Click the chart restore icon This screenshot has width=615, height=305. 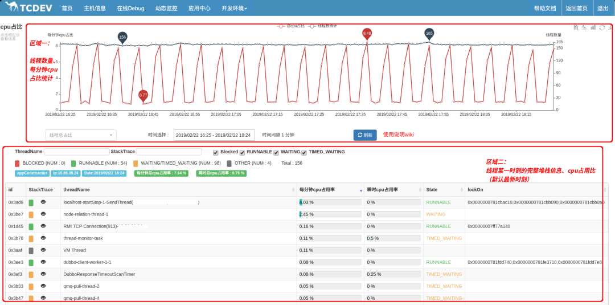point(602,27)
